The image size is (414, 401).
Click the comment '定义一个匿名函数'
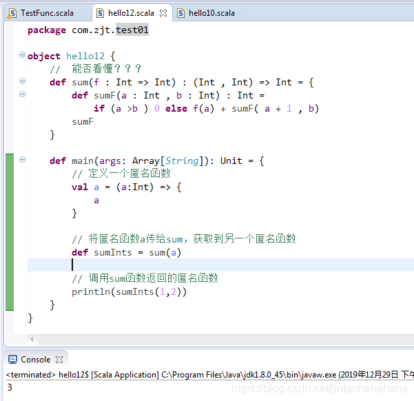[x=130, y=174]
